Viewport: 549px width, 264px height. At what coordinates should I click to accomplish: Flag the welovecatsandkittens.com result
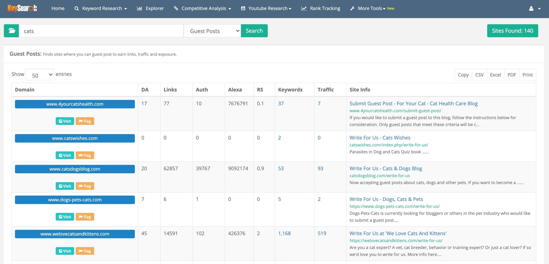85,251
